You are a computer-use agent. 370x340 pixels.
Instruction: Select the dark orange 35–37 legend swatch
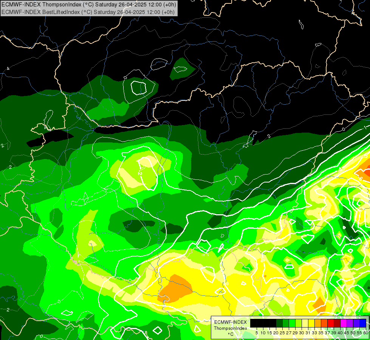(x=324, y=323)
